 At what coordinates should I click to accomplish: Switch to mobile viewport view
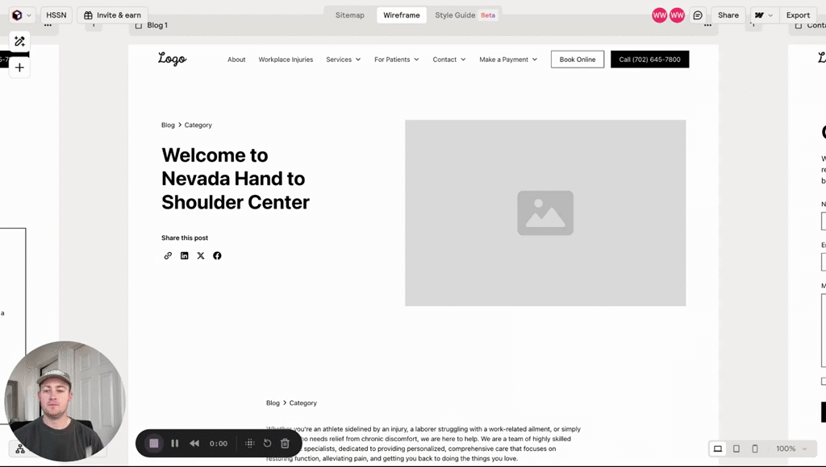755,448
